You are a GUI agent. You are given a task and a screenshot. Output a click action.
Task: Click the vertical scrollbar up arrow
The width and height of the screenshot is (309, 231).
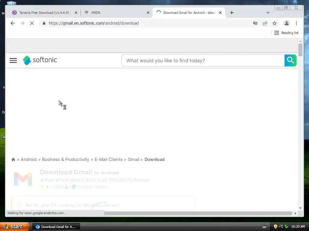click(x=300, y=41)
